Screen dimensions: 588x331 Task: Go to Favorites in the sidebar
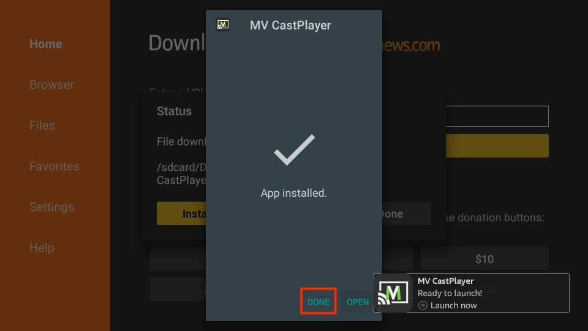(55, 166)
